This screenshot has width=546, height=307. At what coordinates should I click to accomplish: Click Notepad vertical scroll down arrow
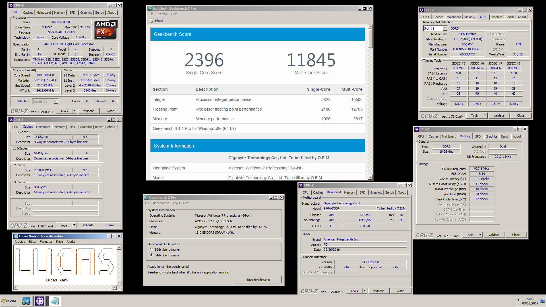119,283
